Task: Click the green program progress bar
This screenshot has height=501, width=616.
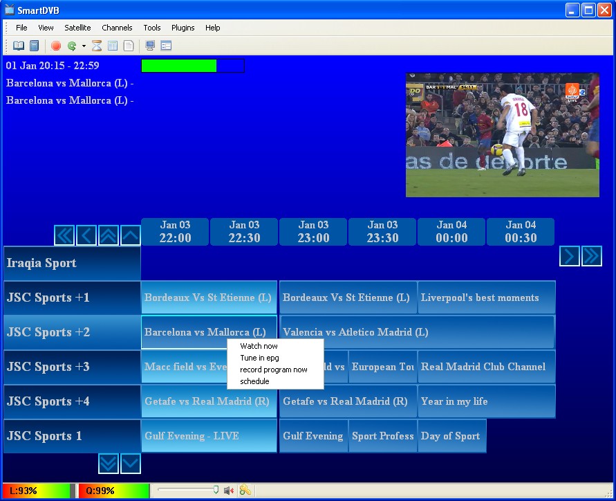Action: [193, 66]
